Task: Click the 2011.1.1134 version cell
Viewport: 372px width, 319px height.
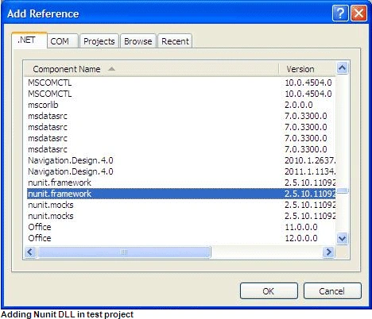Action: pos(310,171)
